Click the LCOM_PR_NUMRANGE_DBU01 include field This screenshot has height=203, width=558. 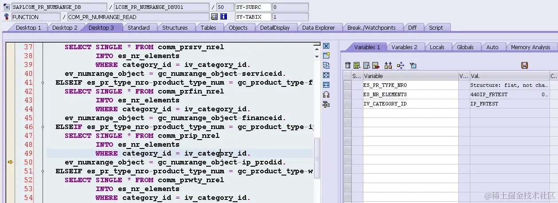click(x=161, y=7)
